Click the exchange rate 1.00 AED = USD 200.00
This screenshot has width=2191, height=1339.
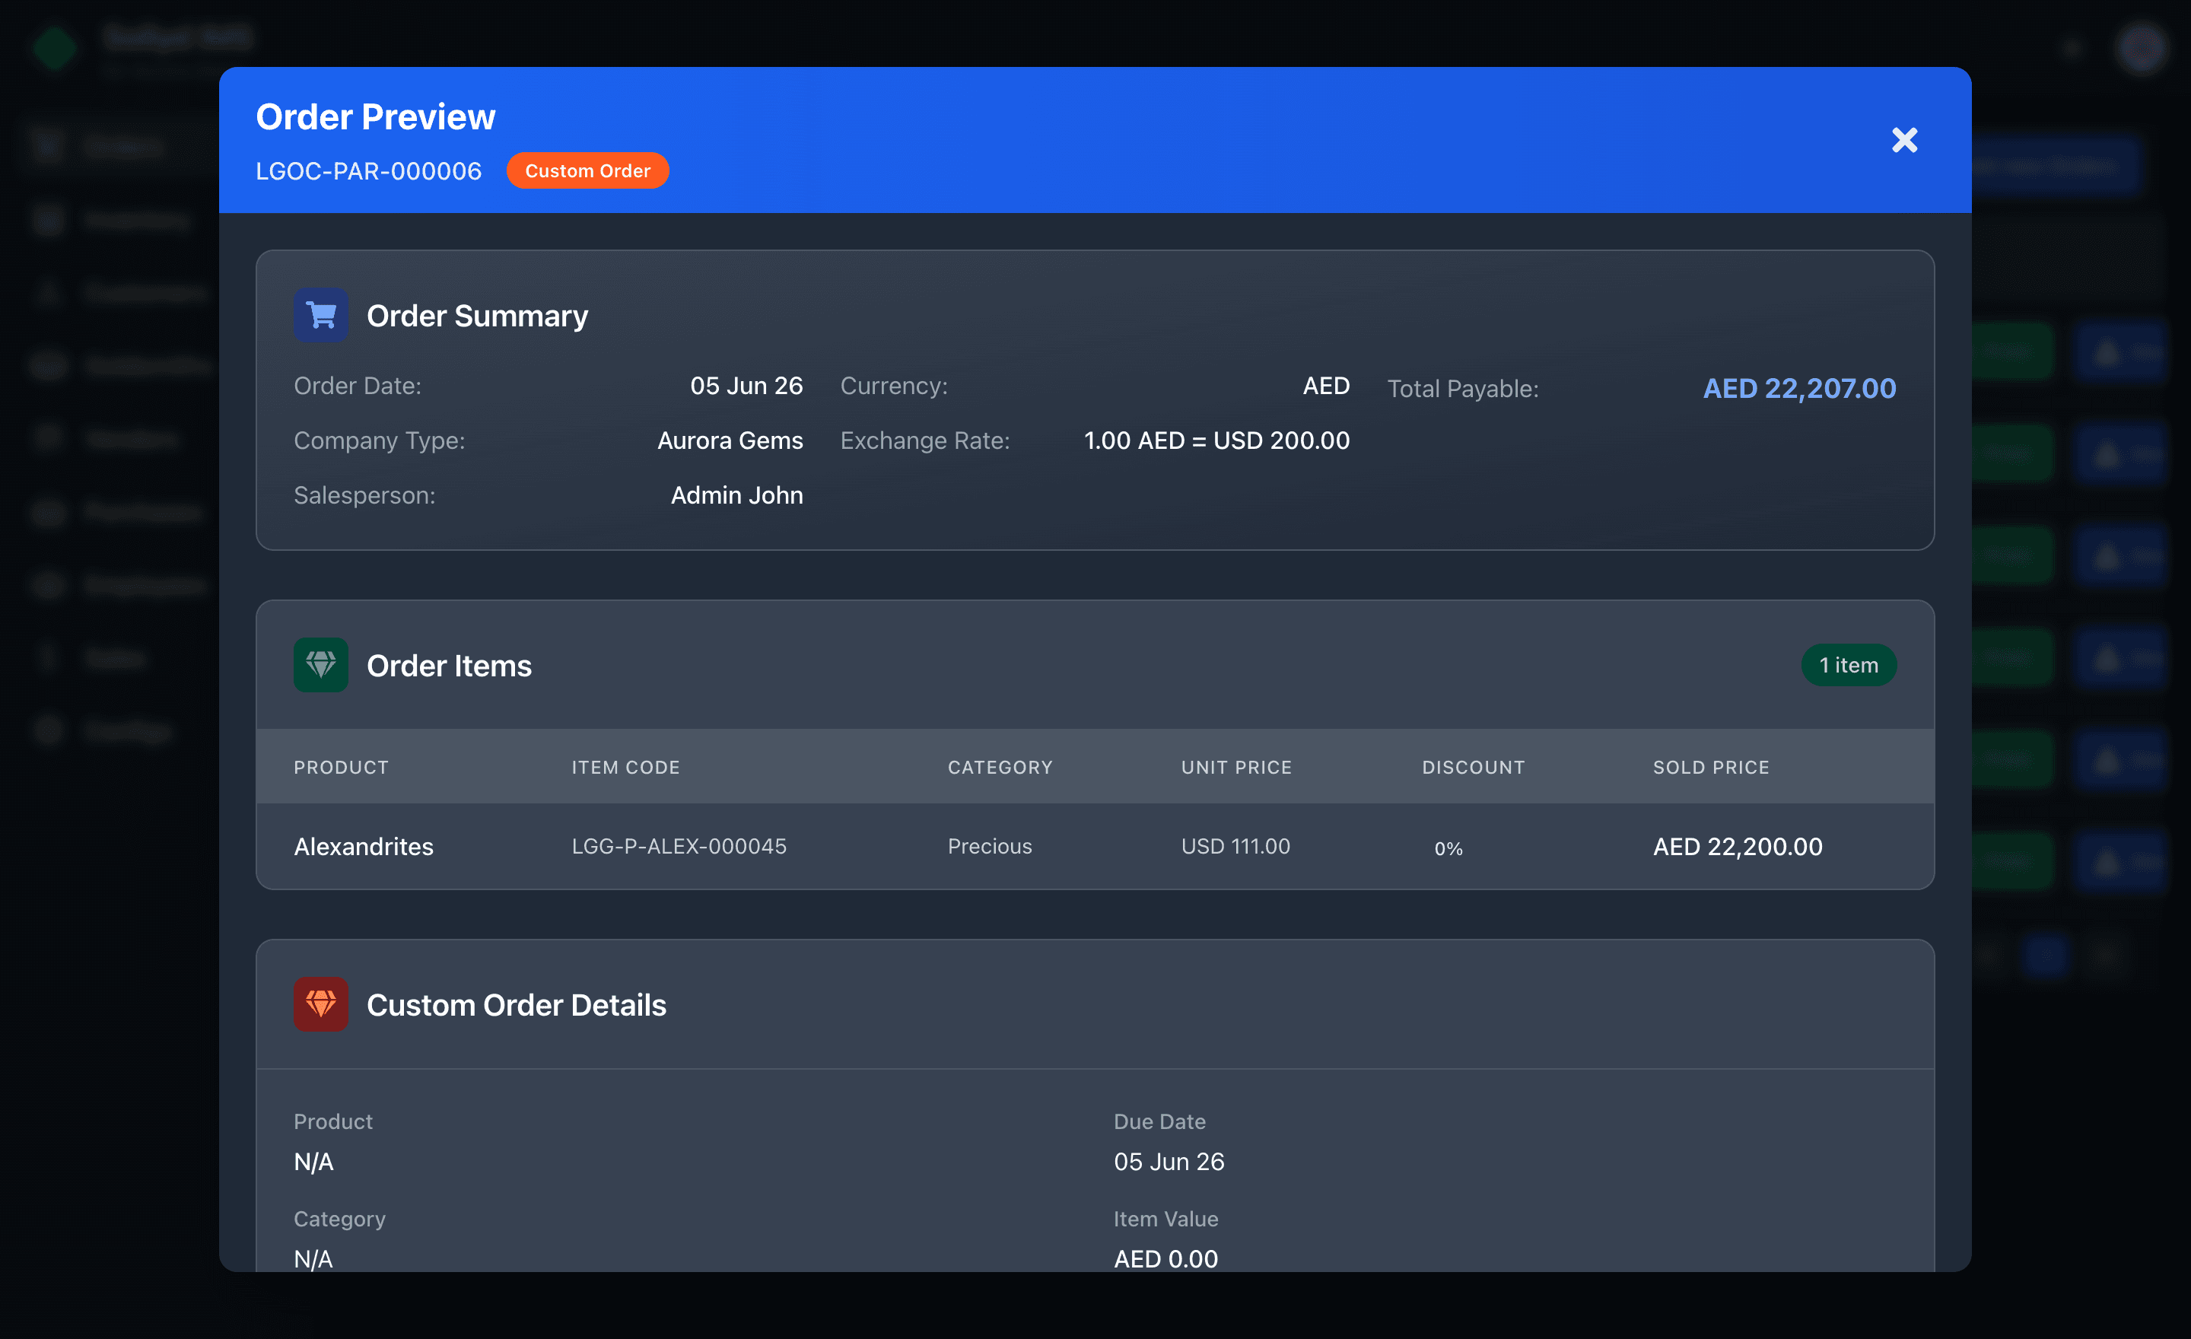(x=1216, y=440)
